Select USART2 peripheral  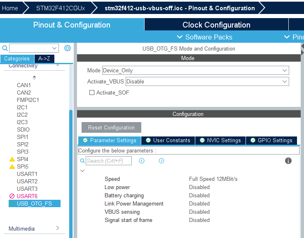(27, 181)
